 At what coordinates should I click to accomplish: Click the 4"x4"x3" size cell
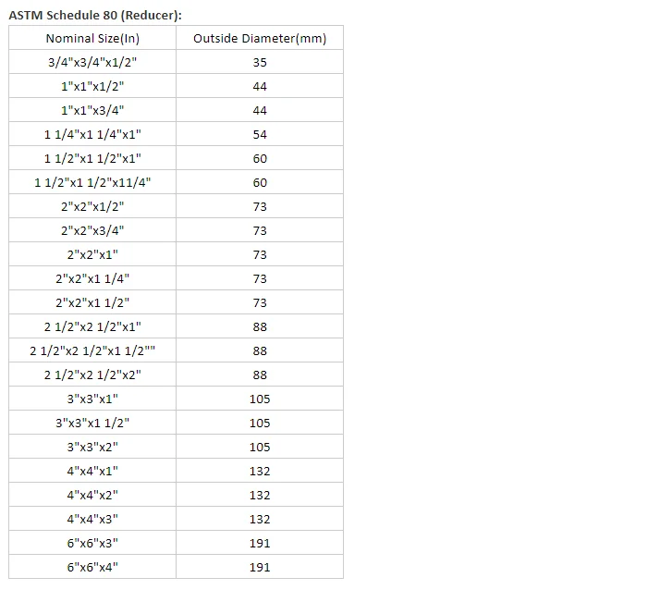(92, 518)
